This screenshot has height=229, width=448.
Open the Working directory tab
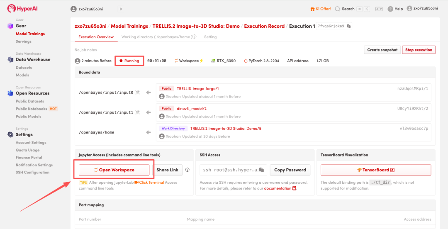pos(156,37)
